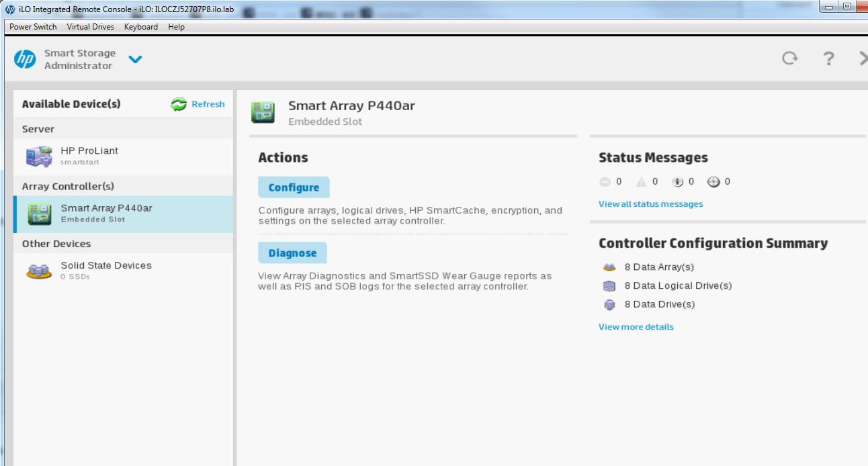
Task: Open the Virtual Drives menu
Action: pos(91,27)
